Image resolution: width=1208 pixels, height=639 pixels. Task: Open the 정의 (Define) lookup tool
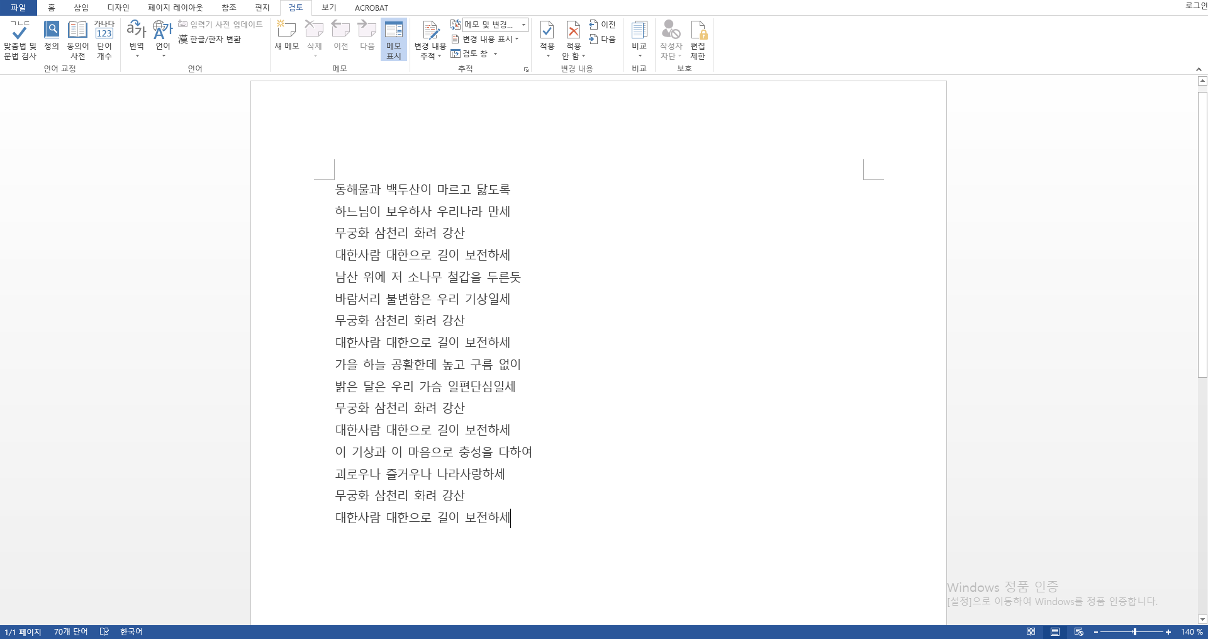[x=52, y=37]
